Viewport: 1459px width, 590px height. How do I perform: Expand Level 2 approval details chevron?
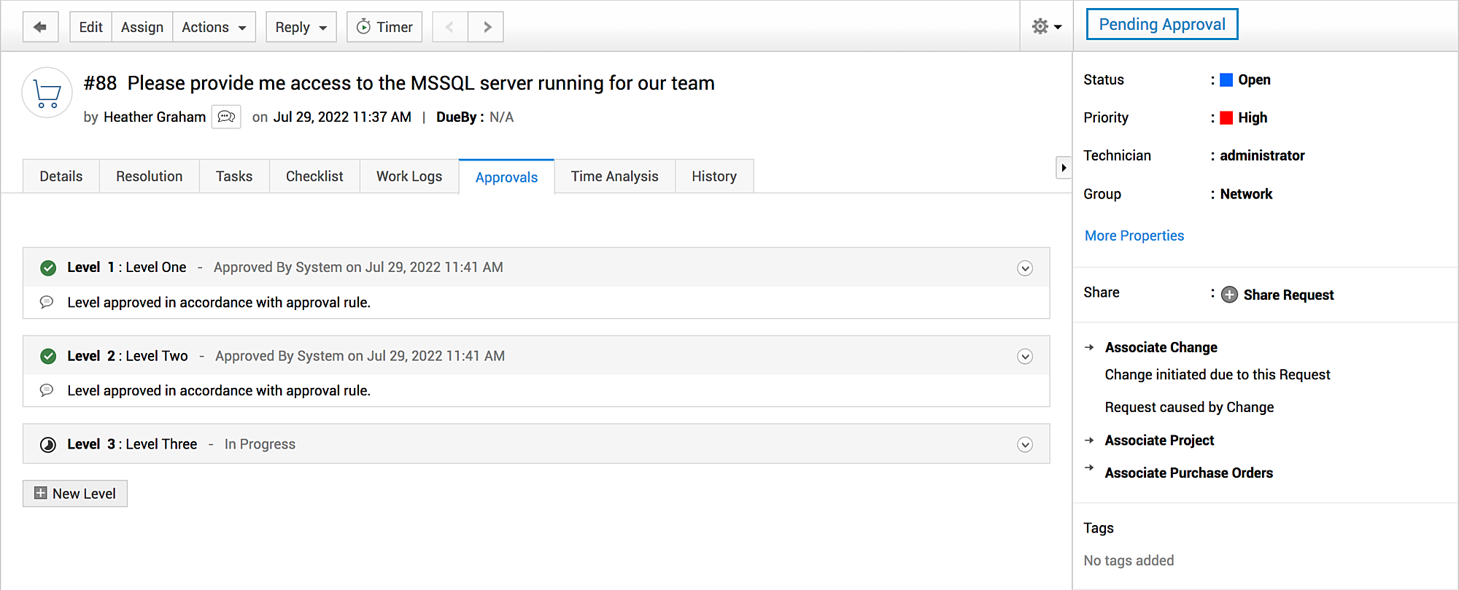1025,357
